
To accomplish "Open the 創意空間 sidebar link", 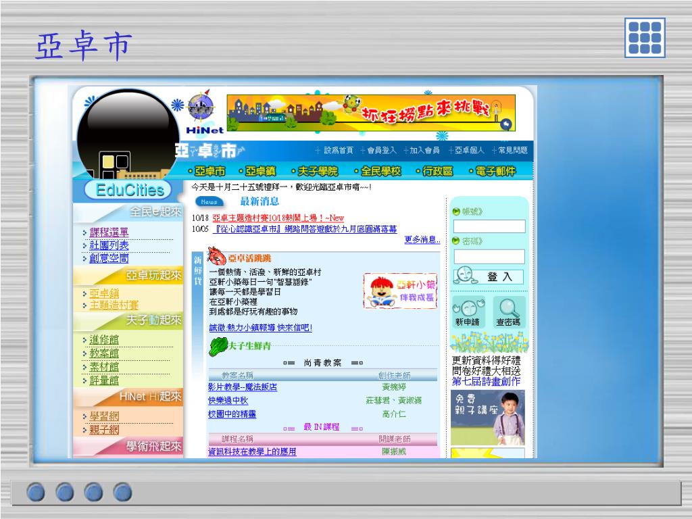I will point(109,258).
